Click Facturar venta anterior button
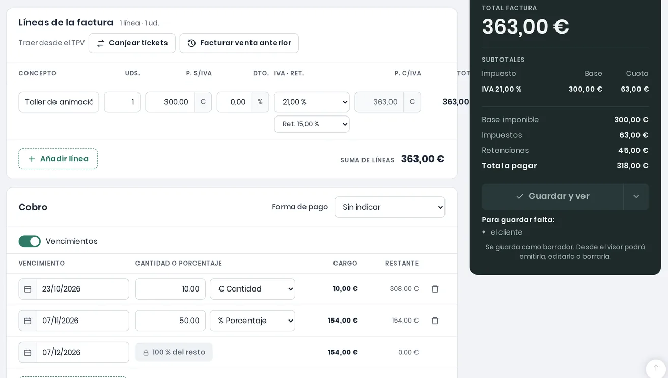Image resolution: width=668 pixels, height=378 pixels. point(239,43)
